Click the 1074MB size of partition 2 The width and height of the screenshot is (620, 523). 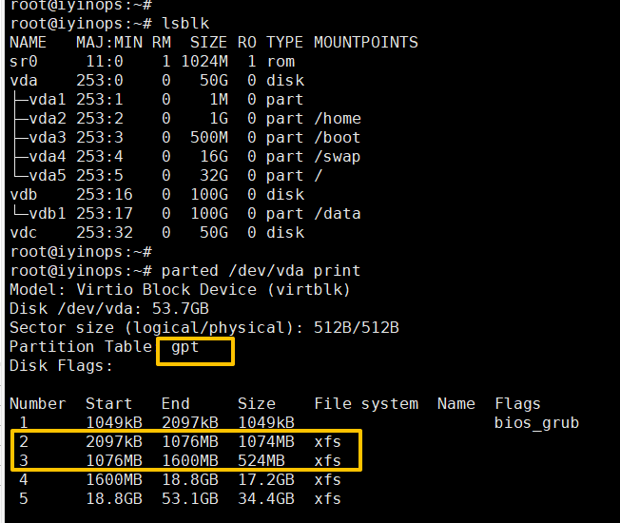pos(266,442)
